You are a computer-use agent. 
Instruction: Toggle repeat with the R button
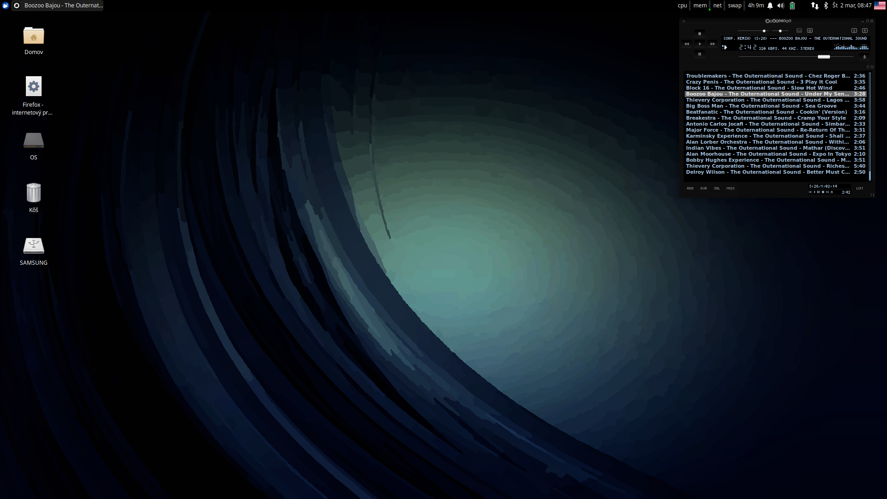pyautogui.click(x=865, y=30)
